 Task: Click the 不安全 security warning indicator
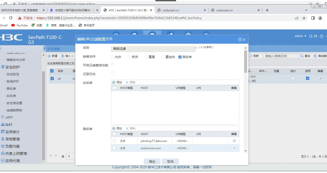click(25, 18)
